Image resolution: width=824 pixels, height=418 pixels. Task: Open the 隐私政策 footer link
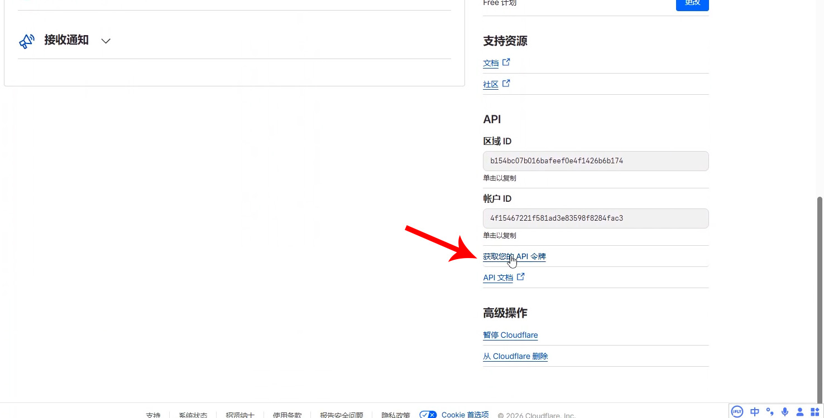[x=396, y=415]
